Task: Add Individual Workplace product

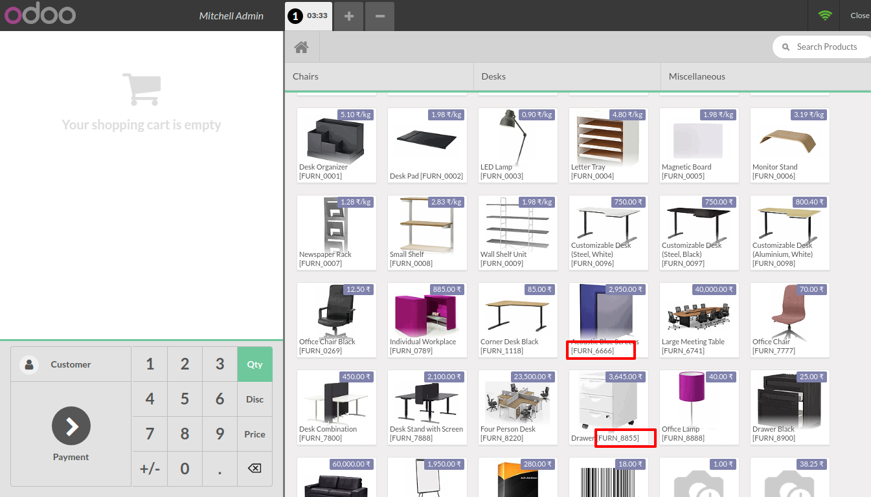Action: [427, 320]
